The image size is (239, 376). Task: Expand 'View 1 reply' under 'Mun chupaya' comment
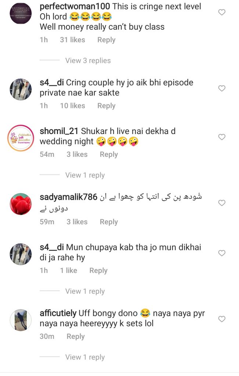(85, 291)
